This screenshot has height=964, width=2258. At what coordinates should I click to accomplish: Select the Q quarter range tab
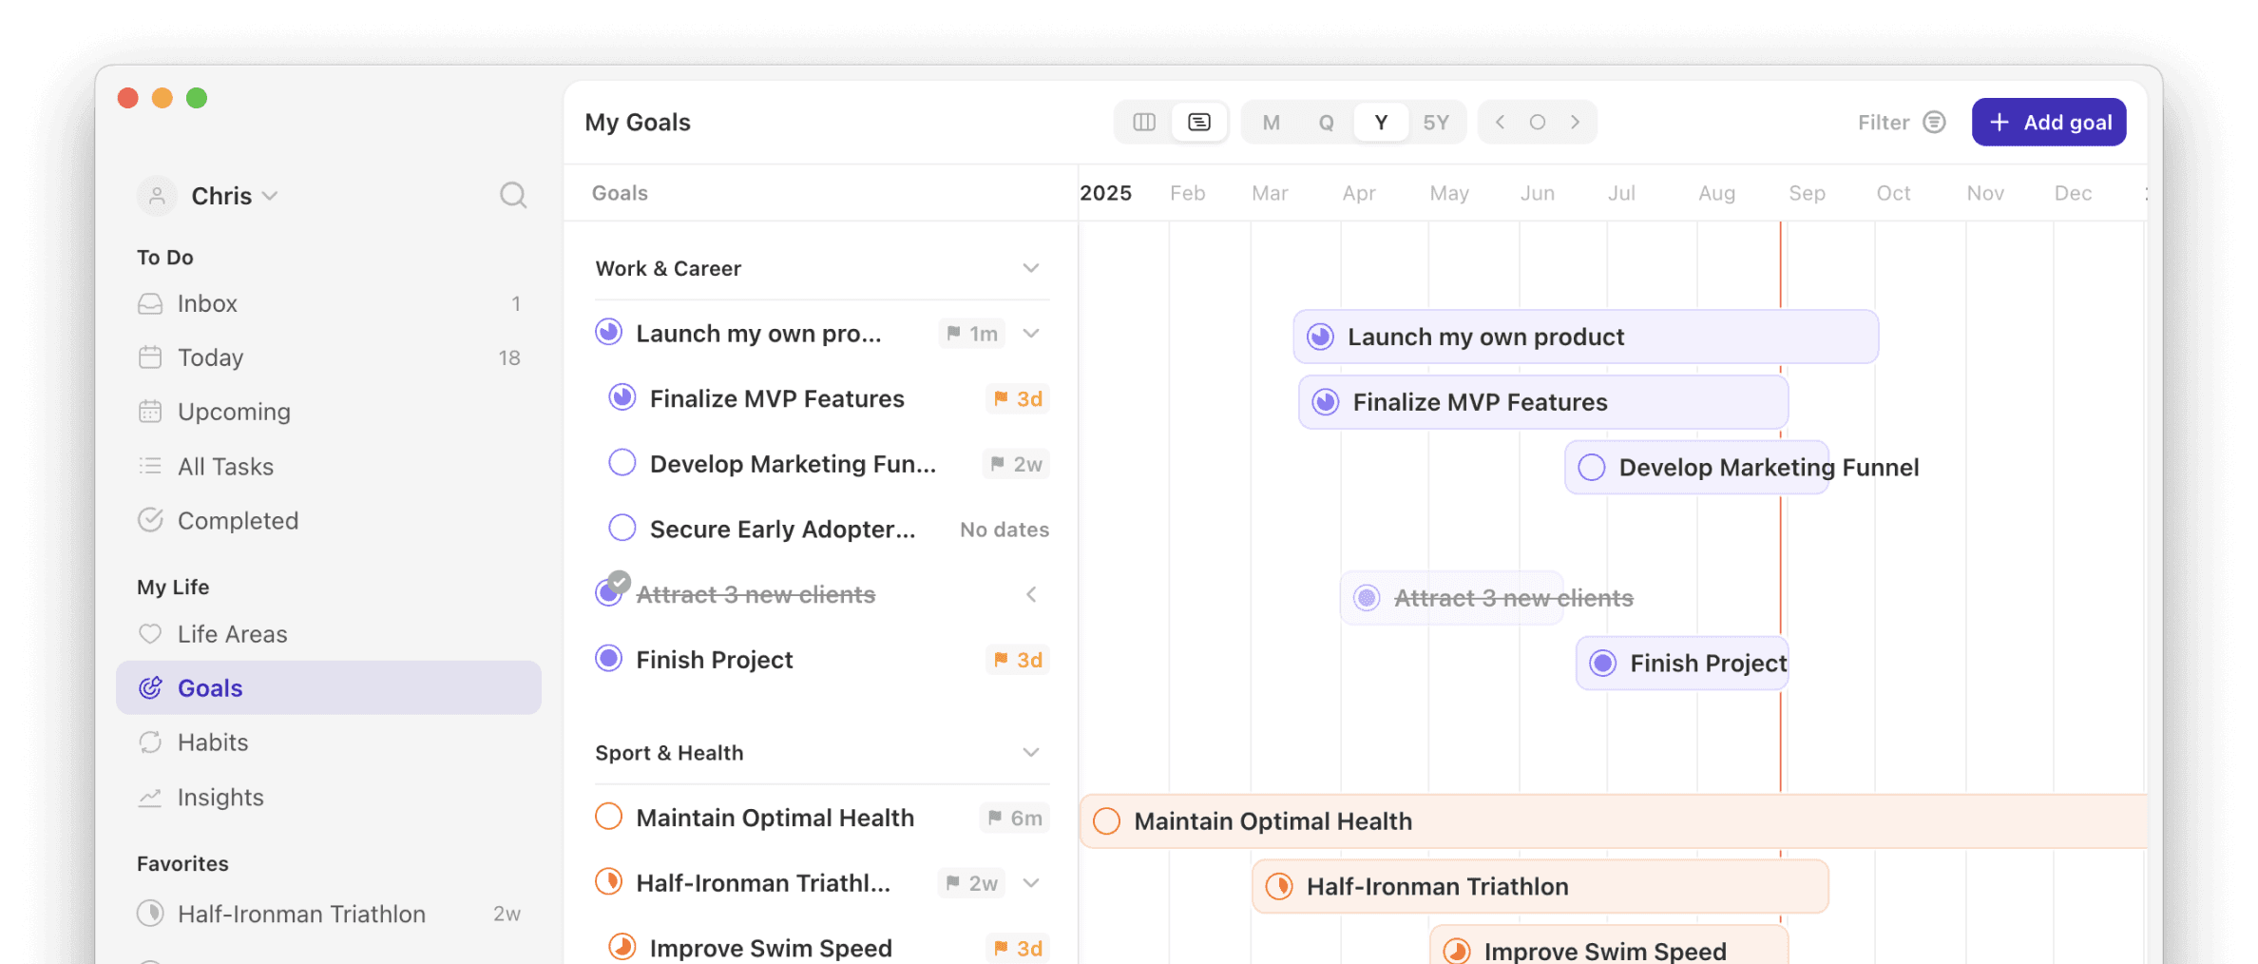[x=1327, y=122]
